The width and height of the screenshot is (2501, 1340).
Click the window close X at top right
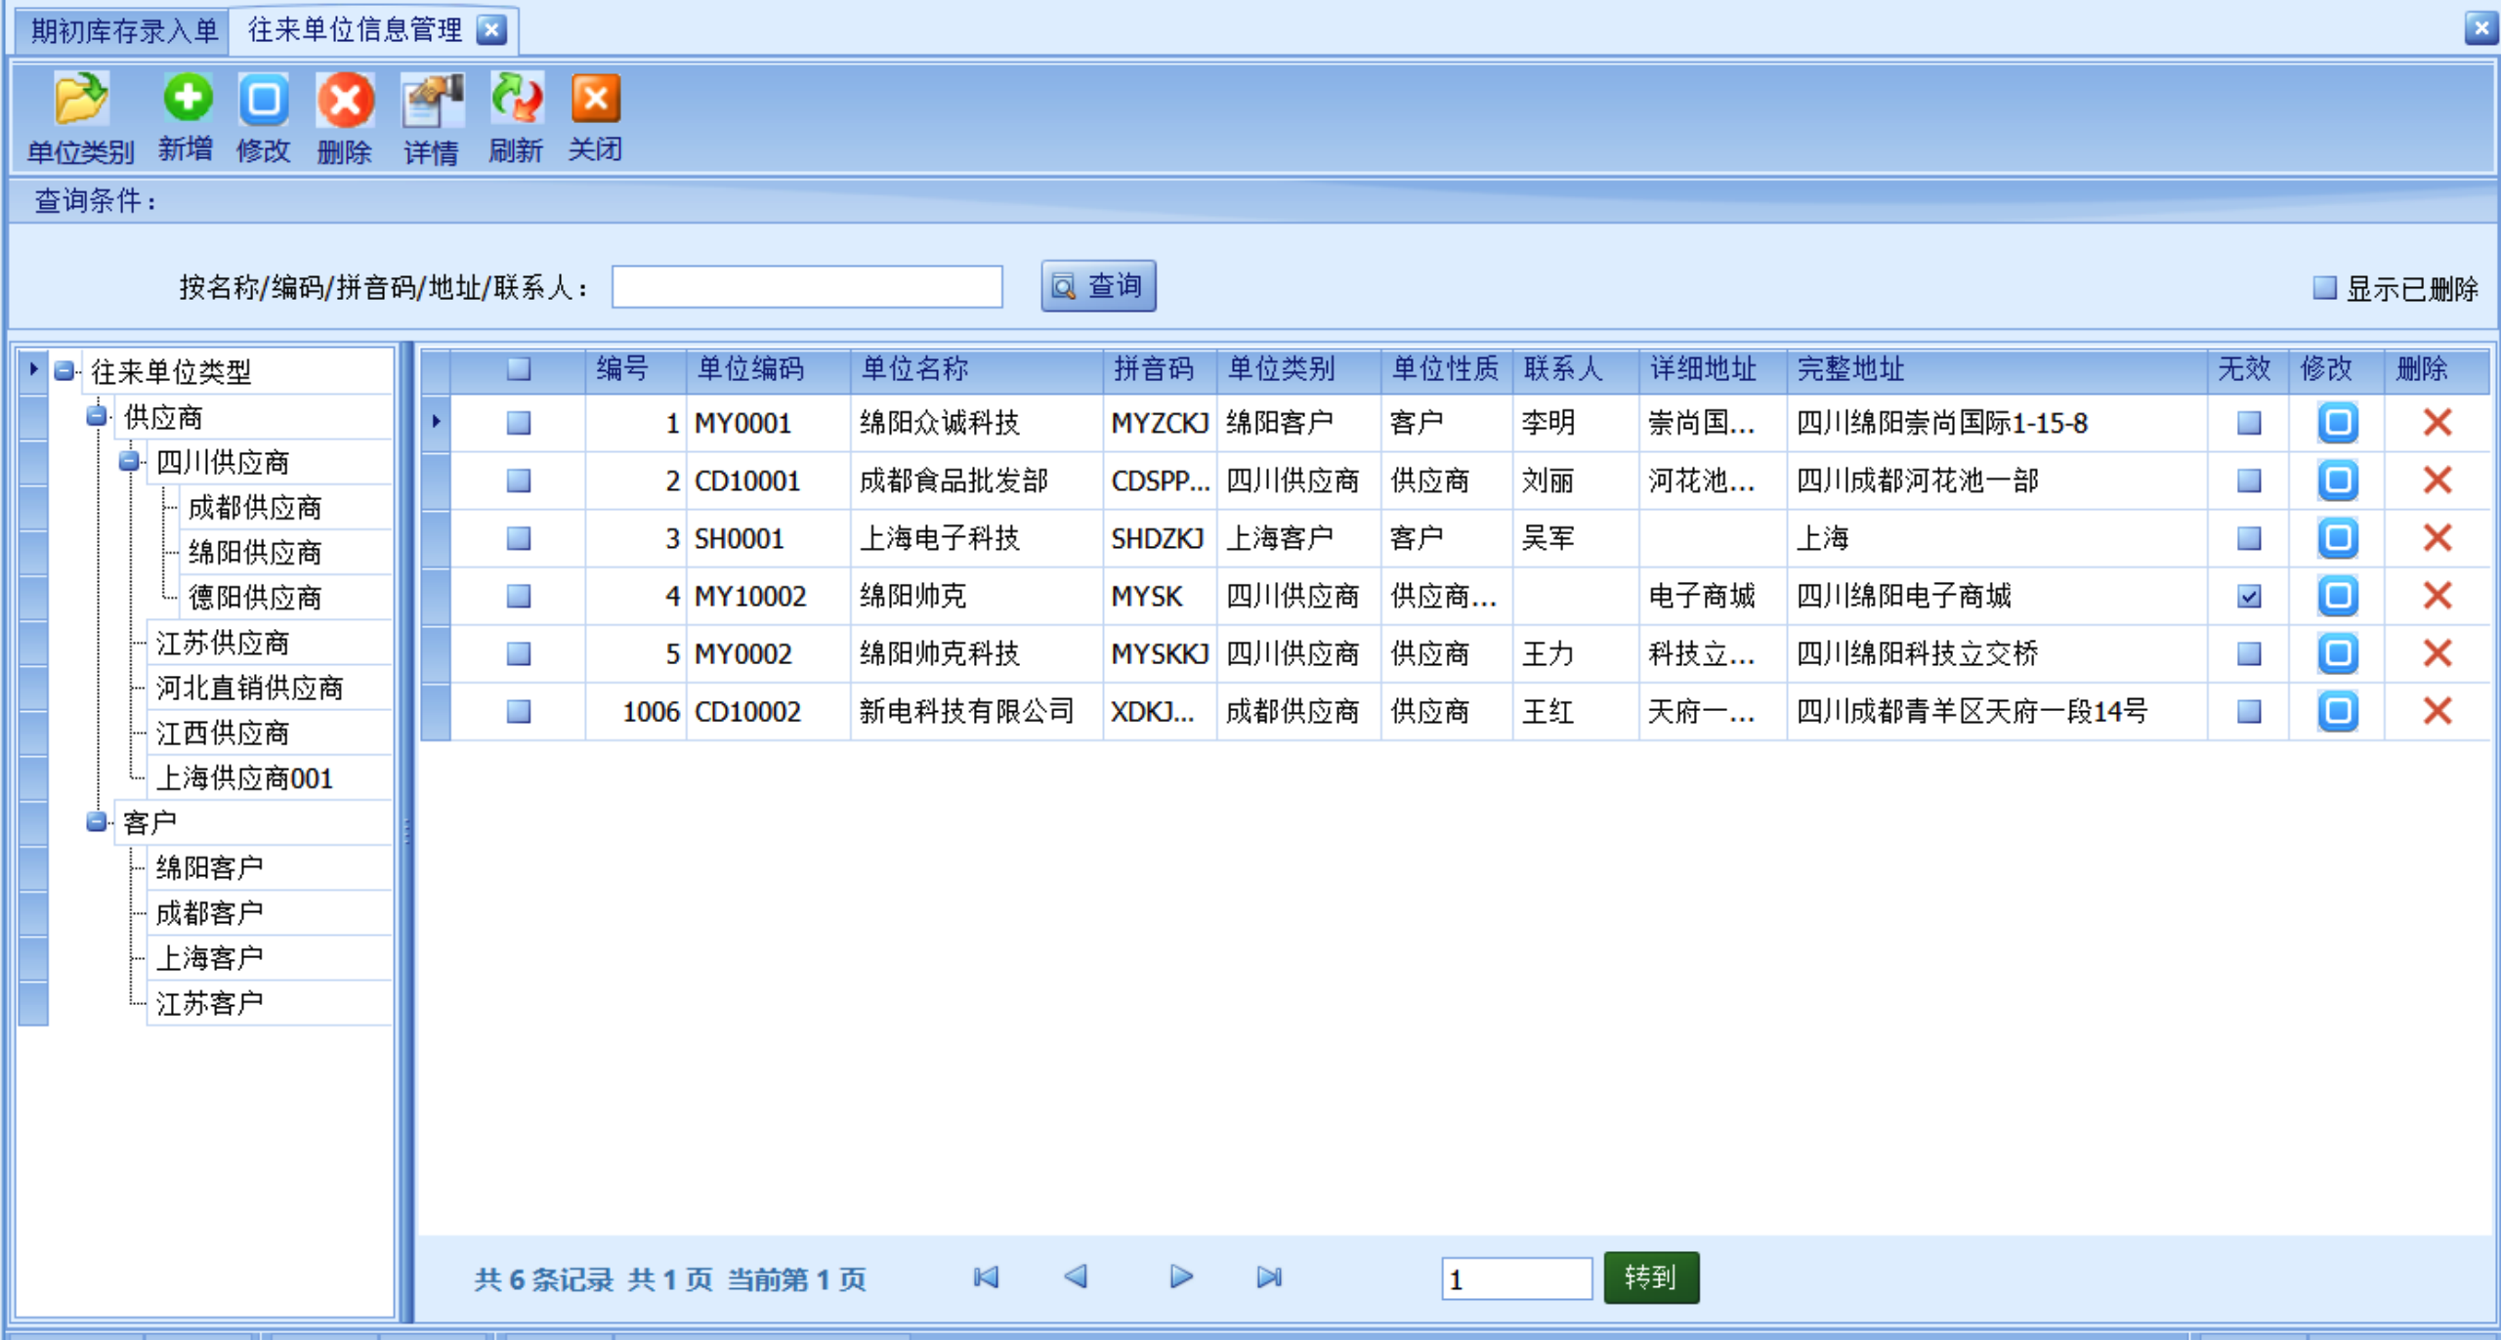click(x=2480, y=28)
